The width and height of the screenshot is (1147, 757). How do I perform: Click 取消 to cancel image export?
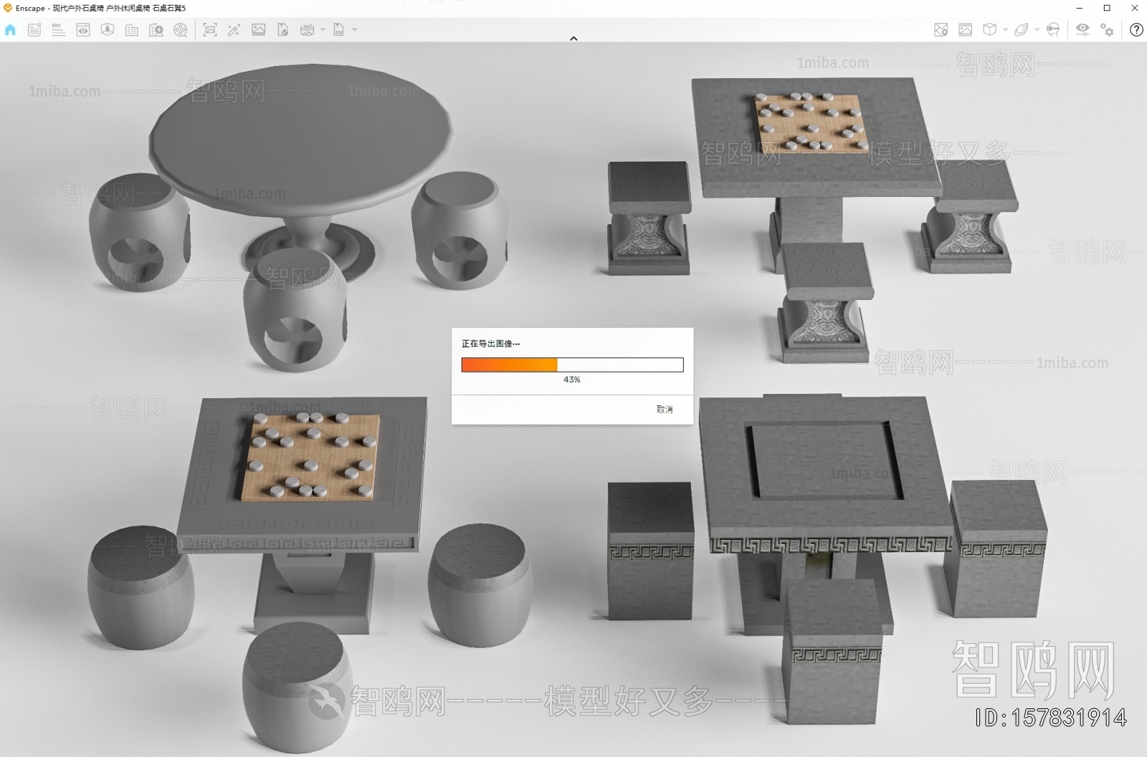pos(665,409)
